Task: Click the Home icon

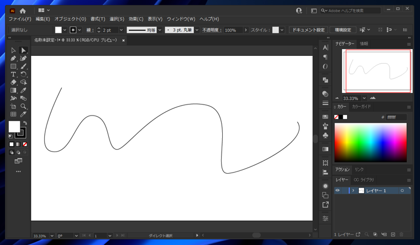Action: point(23,11)
